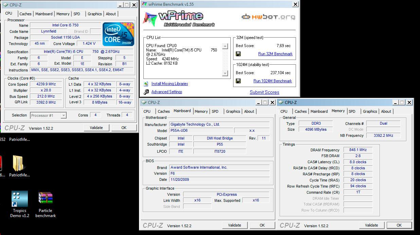Viewport: 420px width, 235px height.
Task: Click Run 1024M Benchmark link
Action: pyautogui.click(x=273, y=81)
